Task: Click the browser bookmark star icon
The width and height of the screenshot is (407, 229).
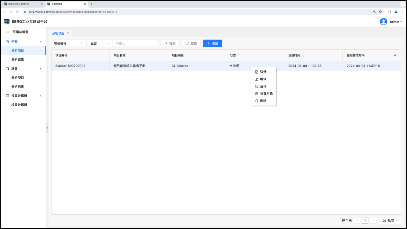Action: point(380,12)
